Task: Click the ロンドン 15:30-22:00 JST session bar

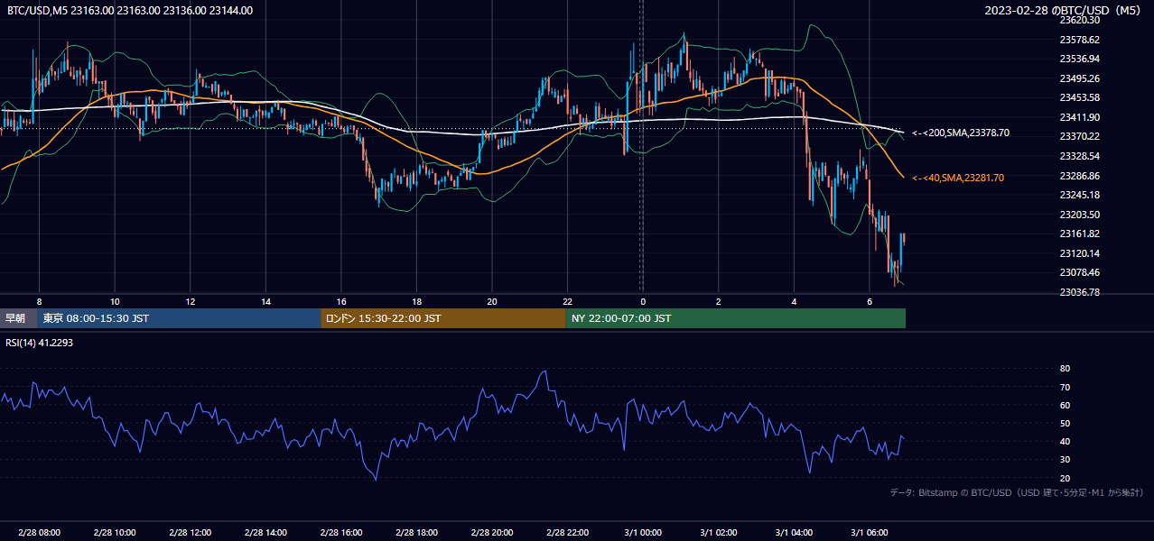Action: pyautogui.click(x=443, y=318)
